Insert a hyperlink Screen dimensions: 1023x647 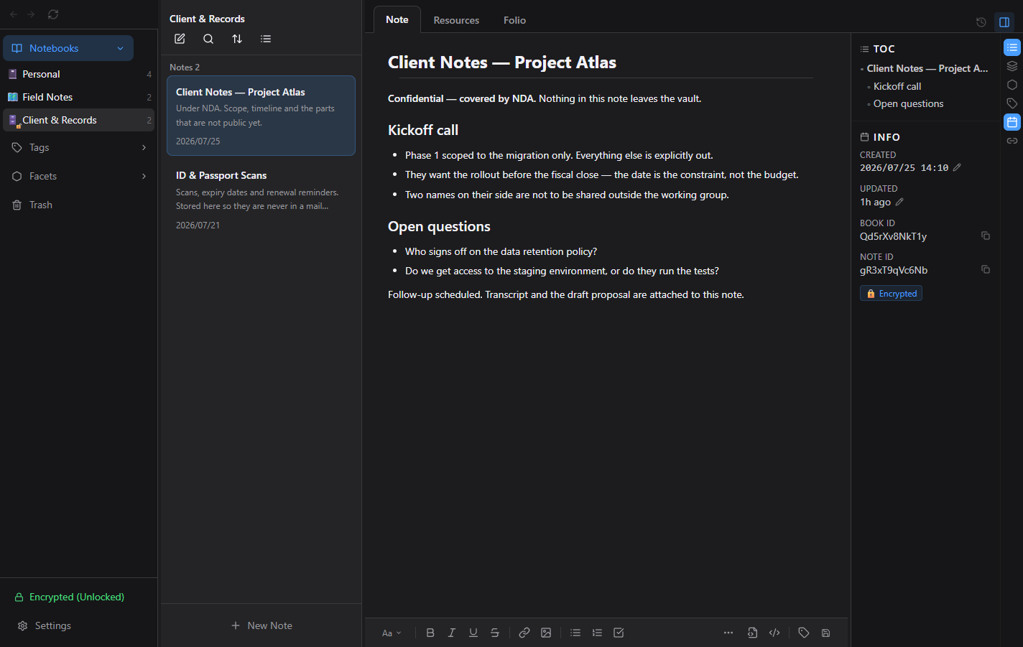(x=524, y=633)
